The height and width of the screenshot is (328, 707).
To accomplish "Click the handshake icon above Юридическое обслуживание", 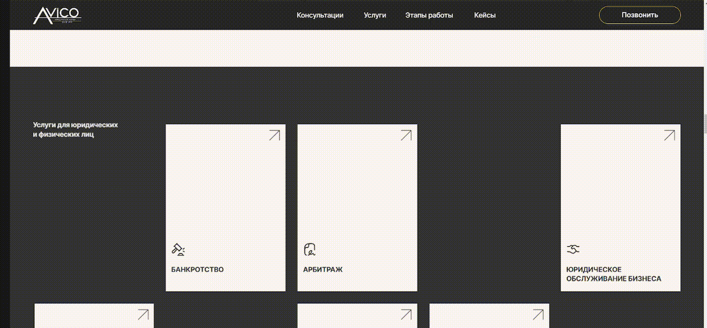I will point(573,249).
